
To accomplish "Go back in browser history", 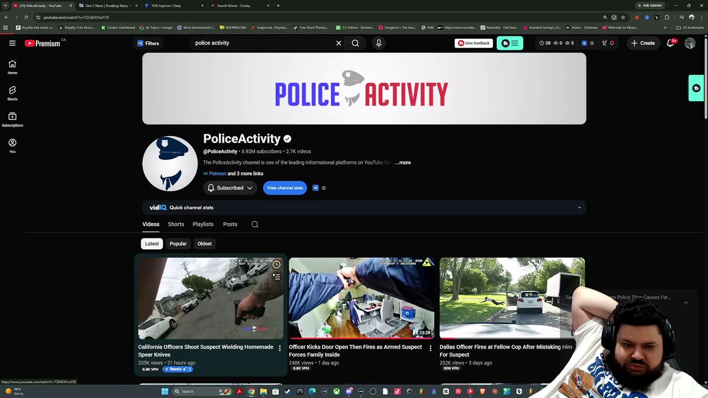I will coord(6,17).
